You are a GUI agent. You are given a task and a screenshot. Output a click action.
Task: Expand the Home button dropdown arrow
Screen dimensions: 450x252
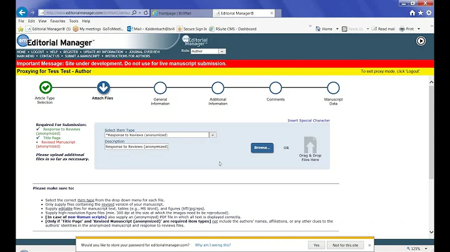[337, 29]
